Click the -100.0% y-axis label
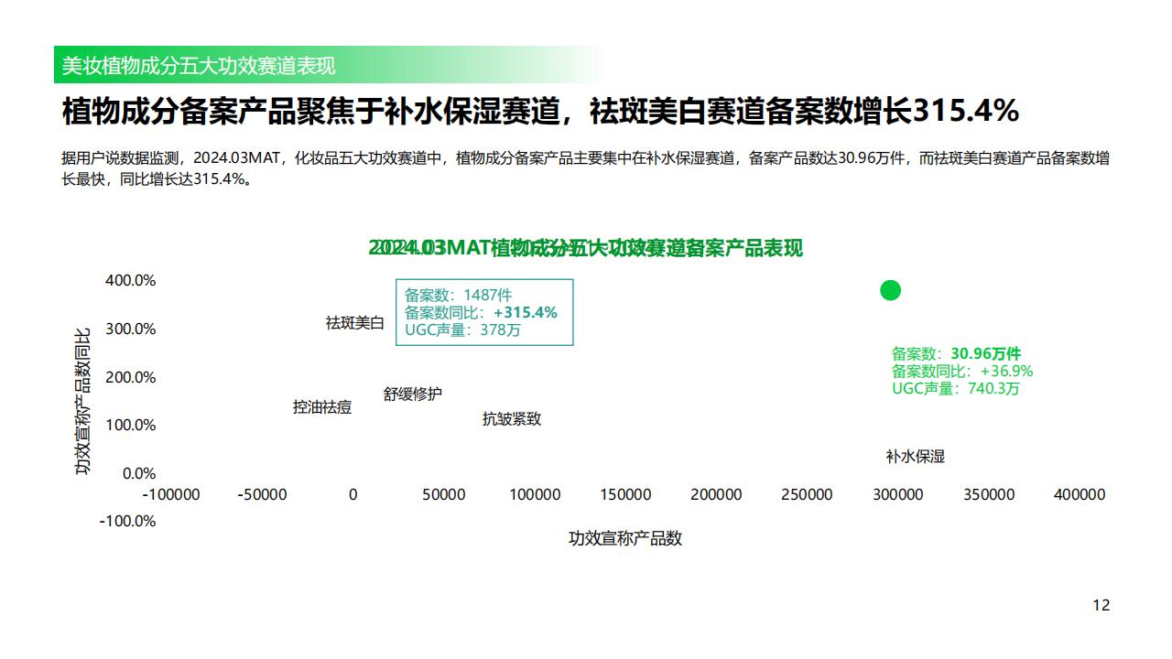Viewport: 1172px width, 659px height. [128, 521]
